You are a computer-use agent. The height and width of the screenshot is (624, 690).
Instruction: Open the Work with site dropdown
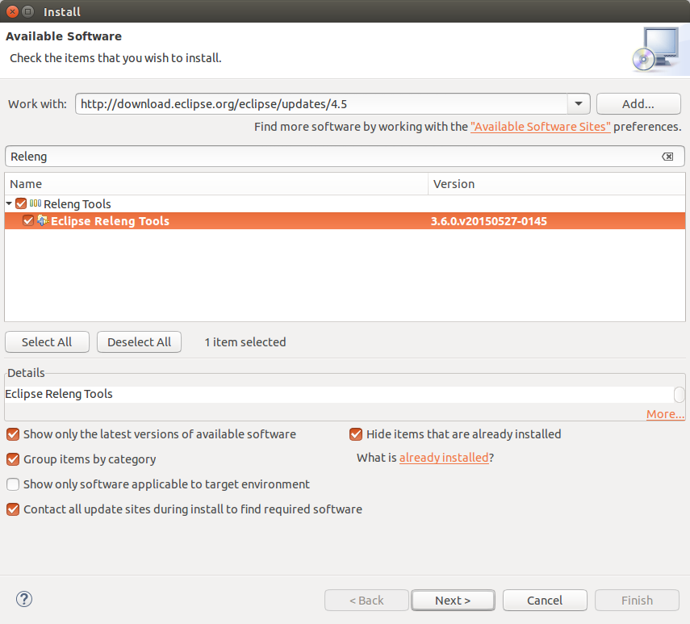578,104
